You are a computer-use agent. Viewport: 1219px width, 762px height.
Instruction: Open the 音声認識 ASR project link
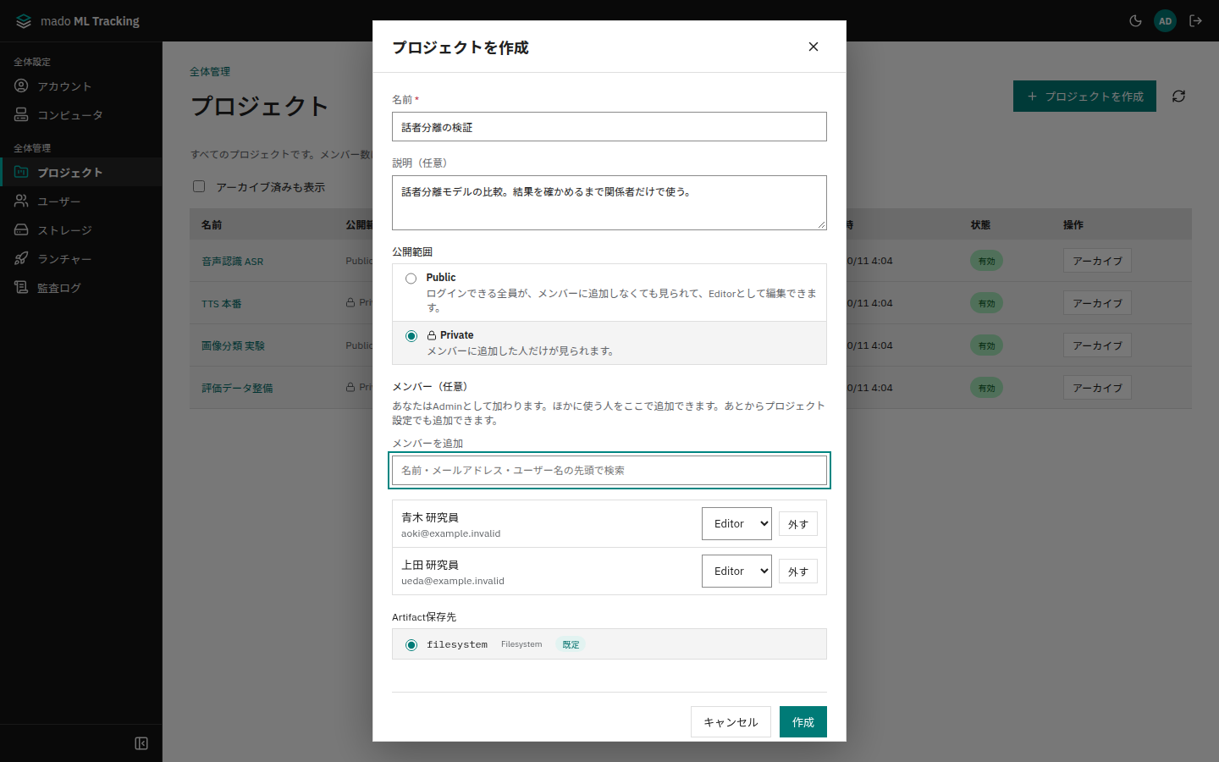[233, 262]
